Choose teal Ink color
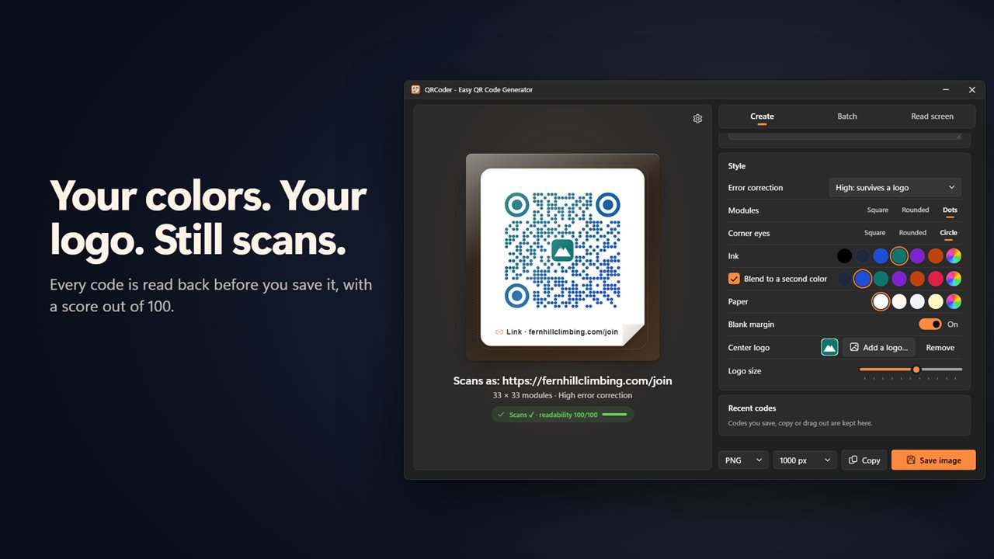 point(899,256)
